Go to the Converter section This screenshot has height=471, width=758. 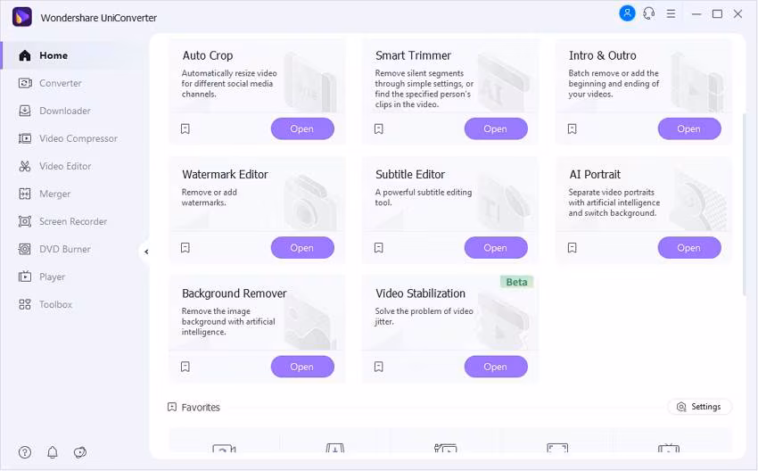[60, 83]
